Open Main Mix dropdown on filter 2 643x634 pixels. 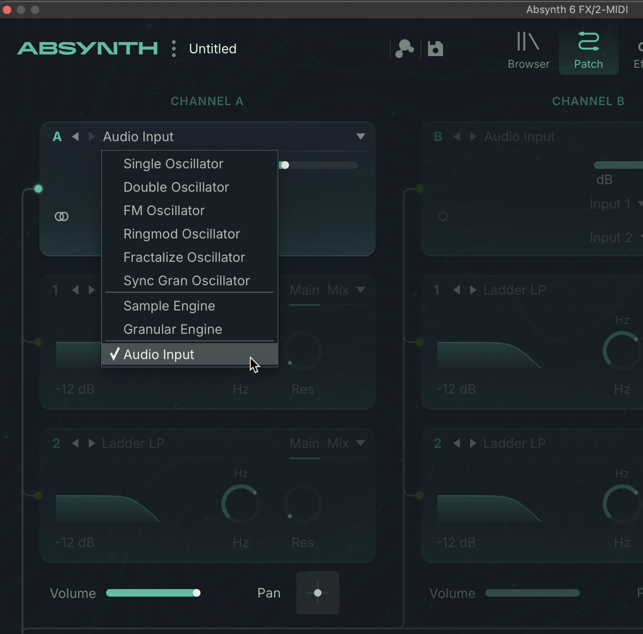click(360, 443)
